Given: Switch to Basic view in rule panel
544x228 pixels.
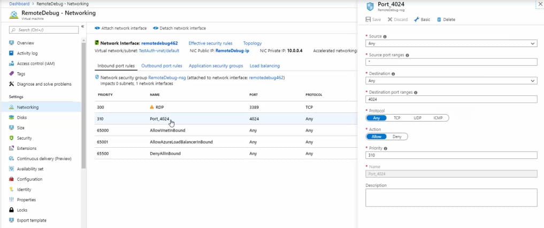Looking at the screenshot, I should tap(422, 19).
